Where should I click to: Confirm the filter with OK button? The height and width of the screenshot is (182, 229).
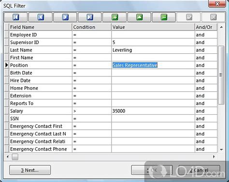click(152, 170)
